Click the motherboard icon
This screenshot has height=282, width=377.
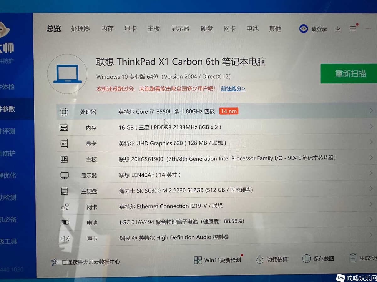coord(64,159)
